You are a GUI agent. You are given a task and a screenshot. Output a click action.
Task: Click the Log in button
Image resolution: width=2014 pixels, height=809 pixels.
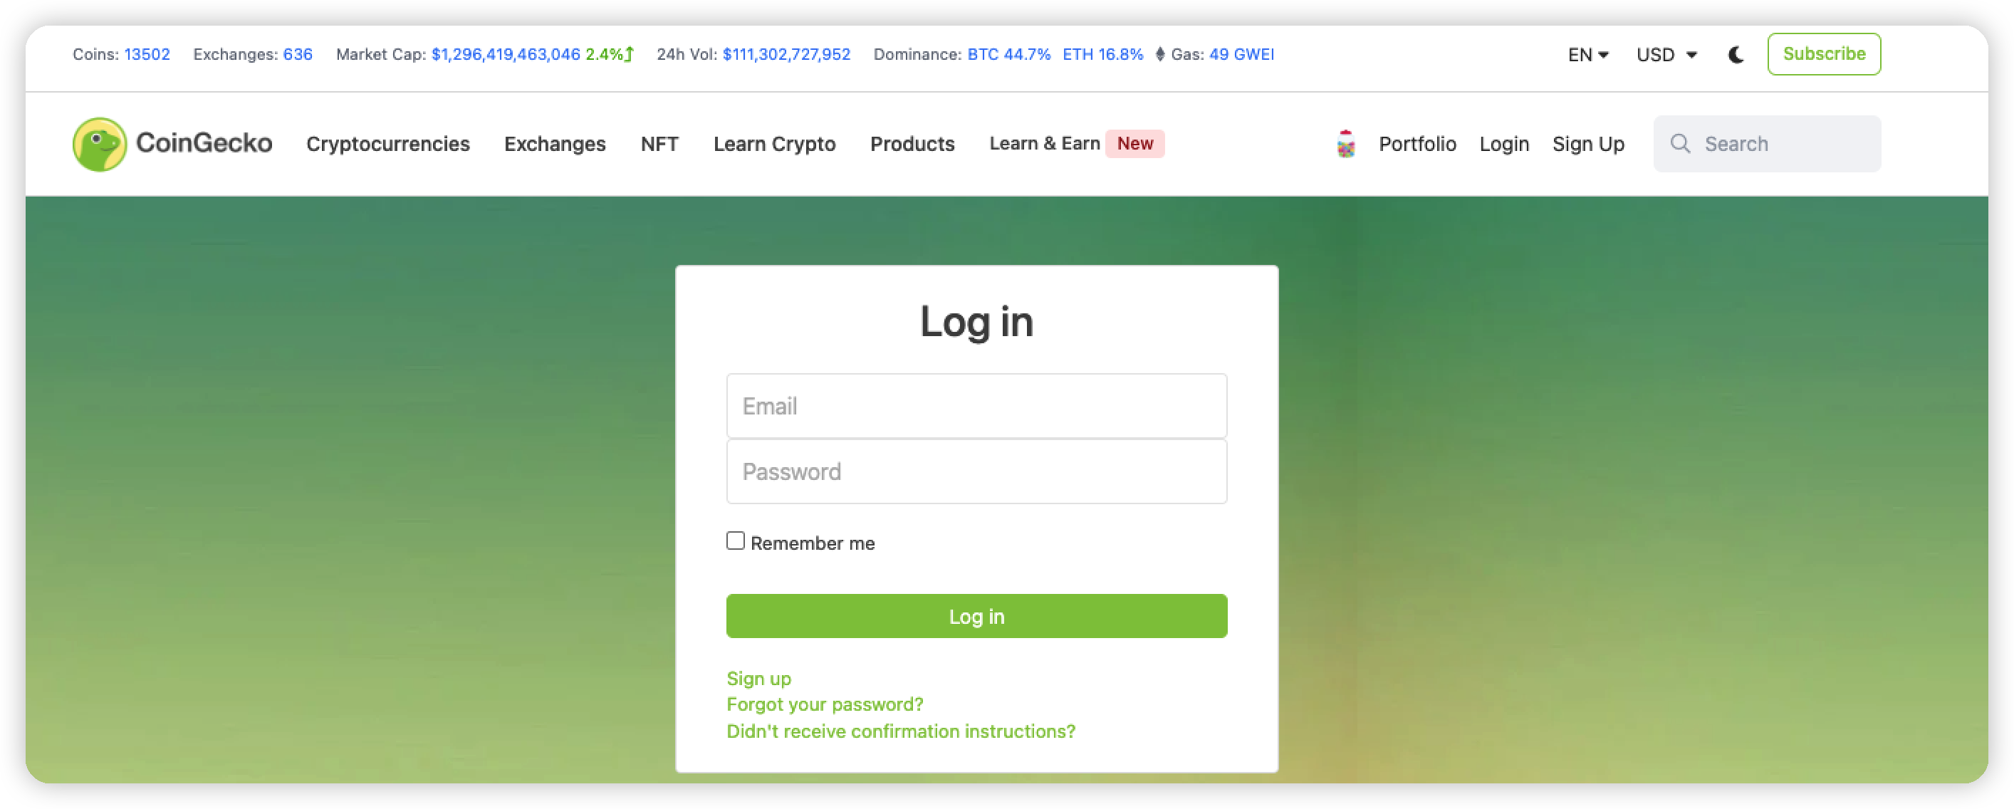coord(976,615)
